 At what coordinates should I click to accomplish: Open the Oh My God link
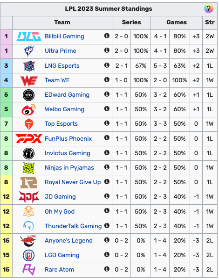(x=60, y=212)
